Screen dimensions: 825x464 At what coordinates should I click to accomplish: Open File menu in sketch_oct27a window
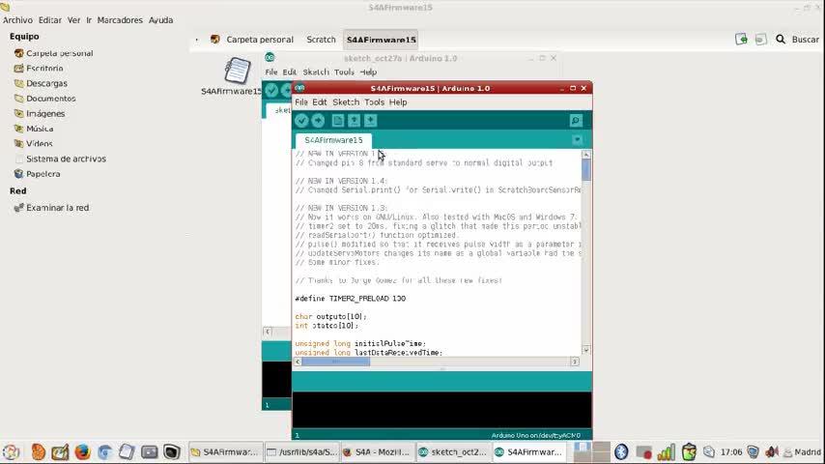pyautogui.click(x=270, y=72)
